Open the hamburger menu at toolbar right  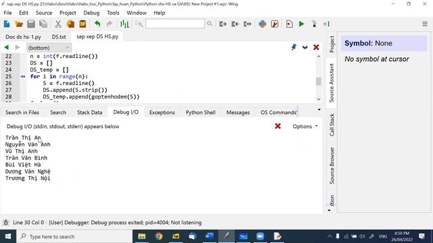[x=425, y=24]
